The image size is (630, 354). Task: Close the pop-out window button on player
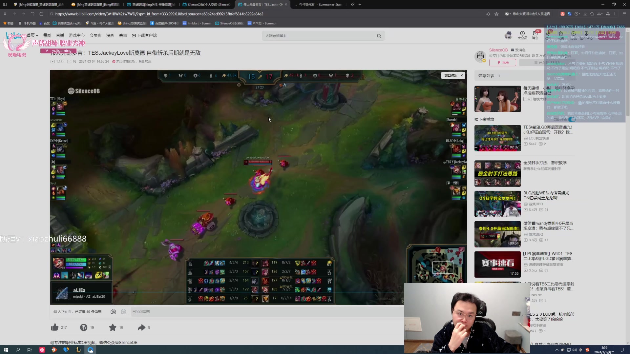coord(462,75)
